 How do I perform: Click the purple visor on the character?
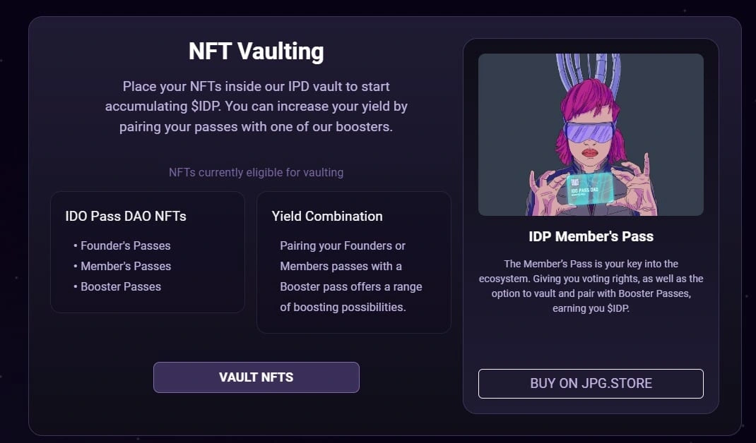click(589, 132)
